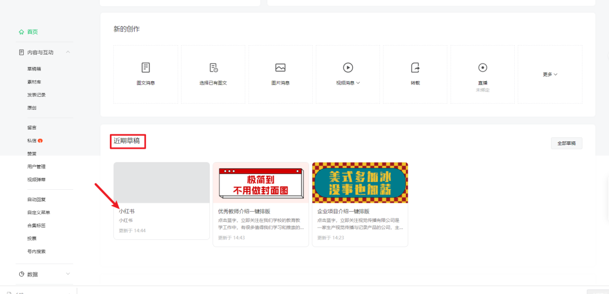Click the 优秀教师介绍一键排版 draft title
The height and width of the screenshot is (294, 609).
pyautogui.click(x=244, y=211)
